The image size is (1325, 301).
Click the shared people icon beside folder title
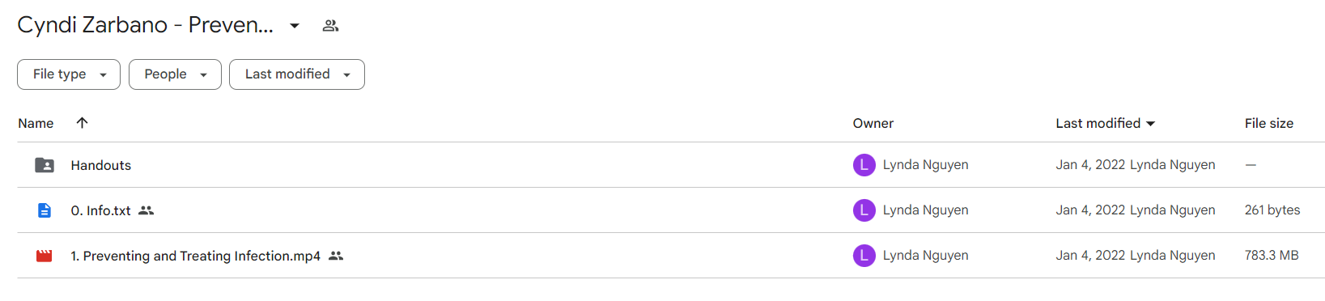tap(330, 26)
